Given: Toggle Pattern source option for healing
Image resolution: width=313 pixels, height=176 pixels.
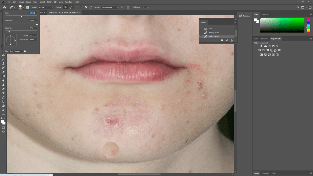Looking at the screenshot, I should [x=71, y=7].
